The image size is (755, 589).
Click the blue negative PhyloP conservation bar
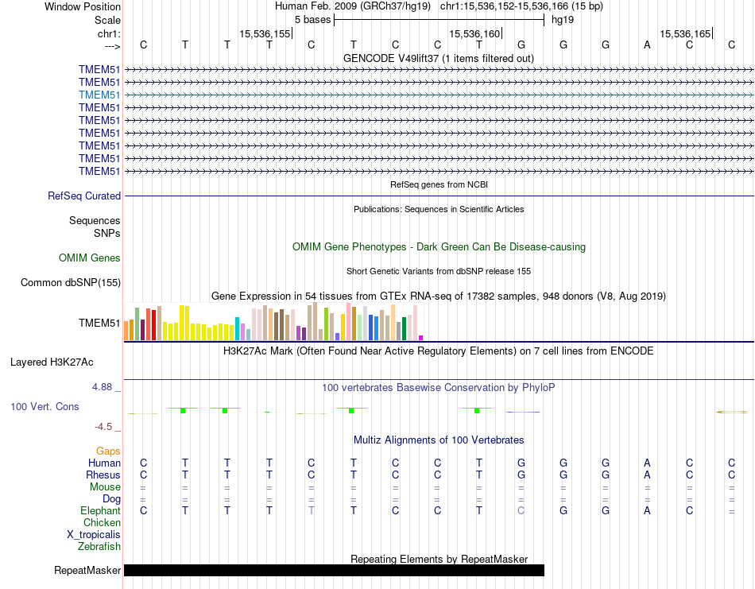tap(522, 412)
